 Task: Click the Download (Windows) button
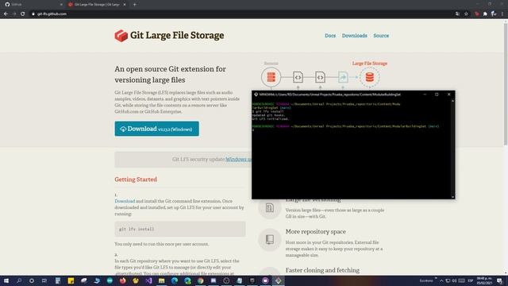(x=157, y=129)
